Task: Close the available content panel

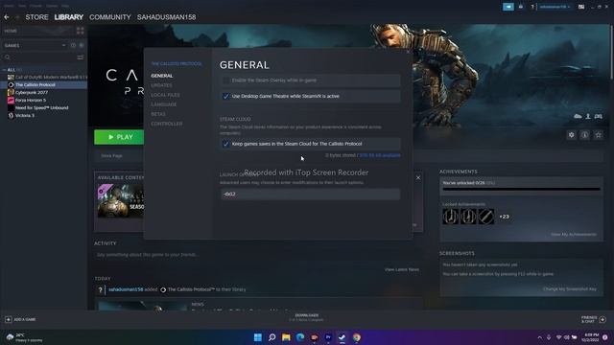Action: click(418, 178)
